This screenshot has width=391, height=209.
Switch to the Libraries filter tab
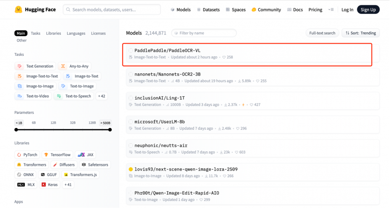(x=53, y=33)
